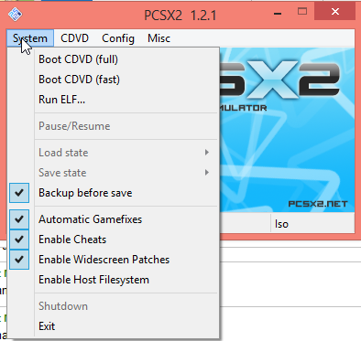
Task: Open the Config menu
Action: point(118,38)
